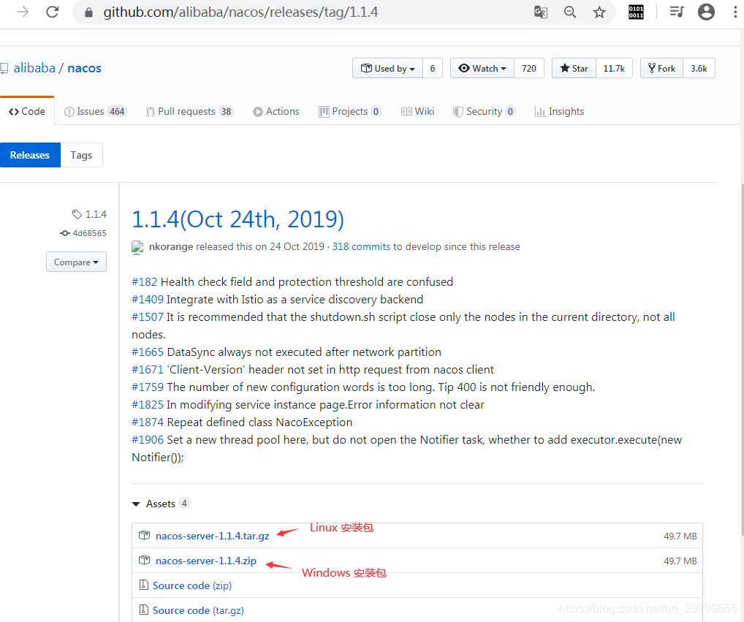
Task: Open issue #1507 link
Action: click(148, 317)
